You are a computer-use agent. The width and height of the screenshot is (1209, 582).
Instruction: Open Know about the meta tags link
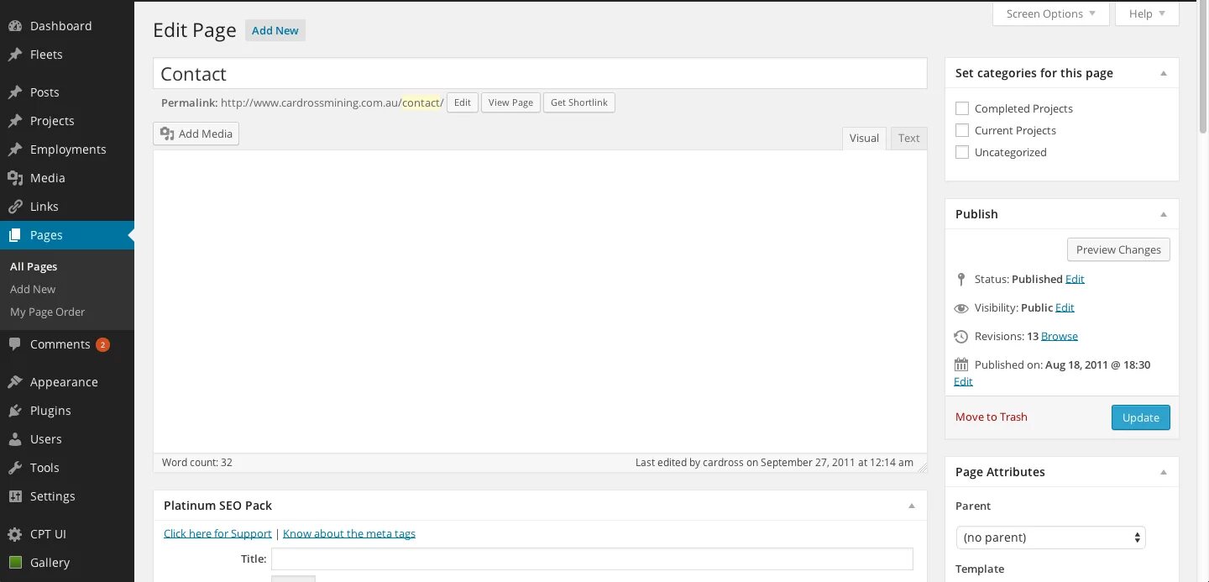point(349,533)
